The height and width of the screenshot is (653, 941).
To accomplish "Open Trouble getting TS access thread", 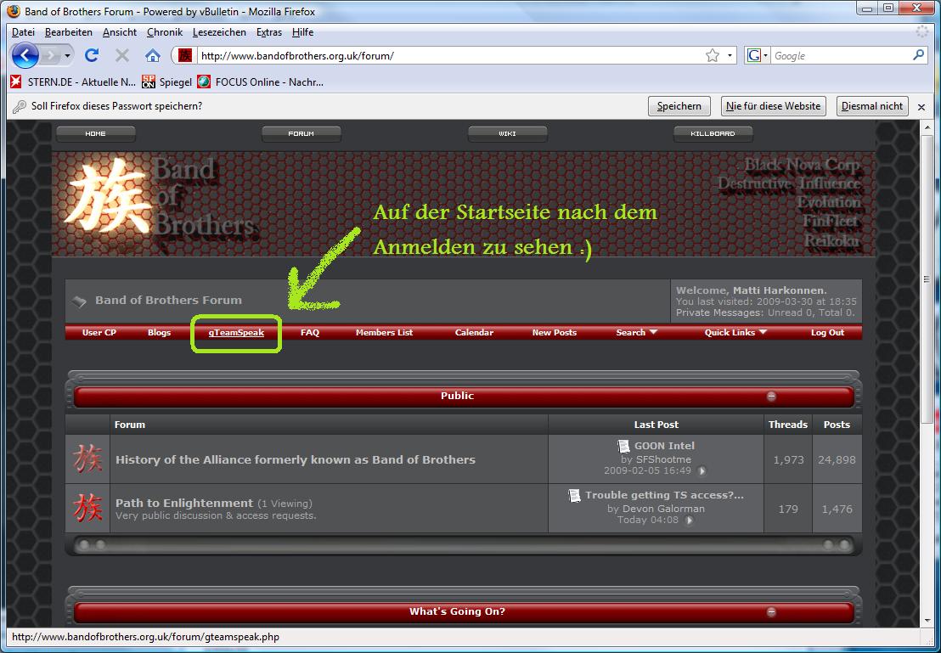I will [x=664, y=495].
